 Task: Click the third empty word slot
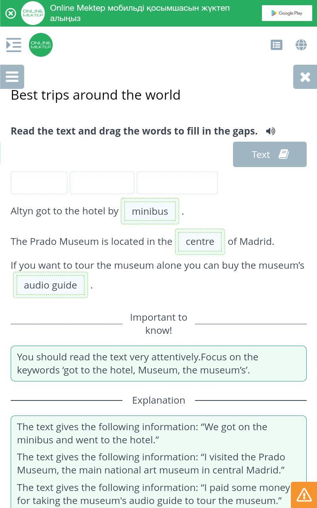tap(177, 183)
